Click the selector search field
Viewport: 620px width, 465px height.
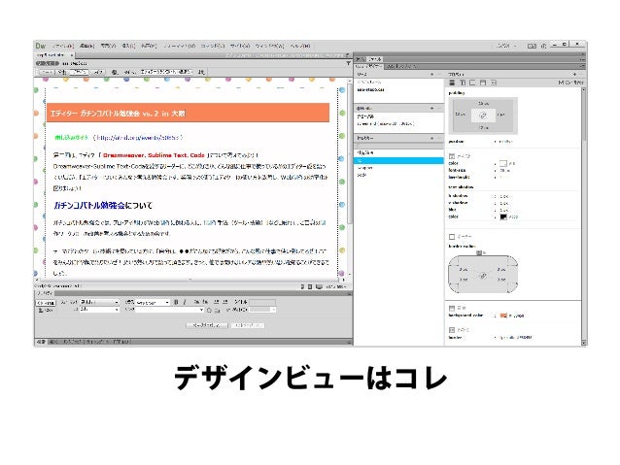398,146
